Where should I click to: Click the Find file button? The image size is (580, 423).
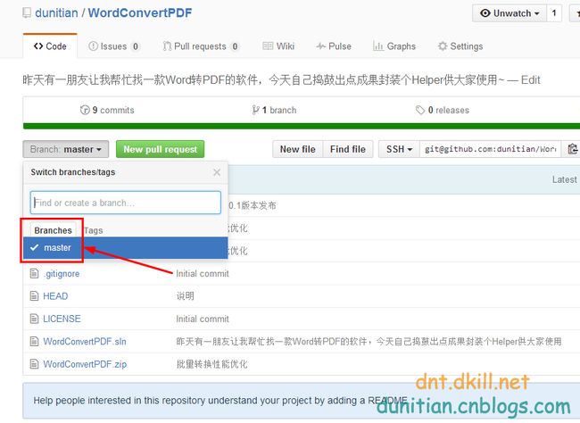[348, 149]
